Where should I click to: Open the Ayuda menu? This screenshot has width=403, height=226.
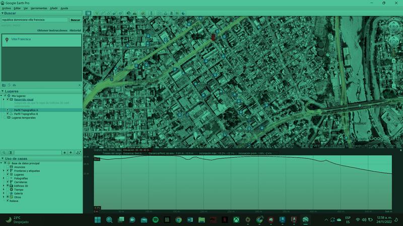[64, 8]
